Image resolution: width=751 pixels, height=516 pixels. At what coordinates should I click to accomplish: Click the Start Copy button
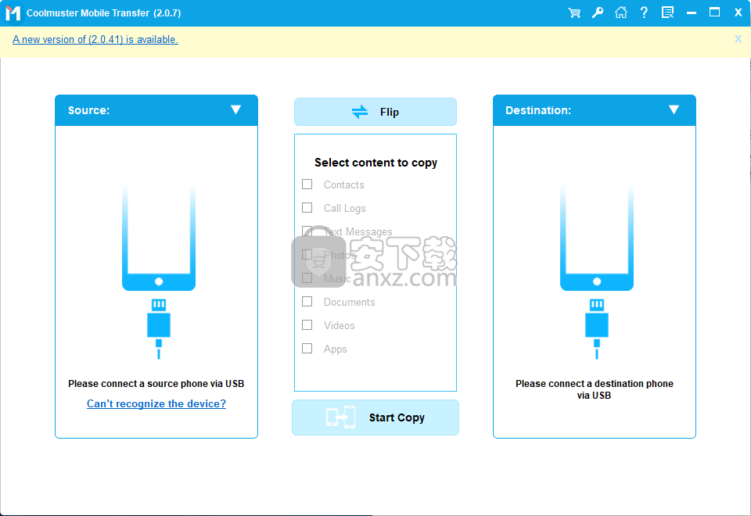point(375,417)
